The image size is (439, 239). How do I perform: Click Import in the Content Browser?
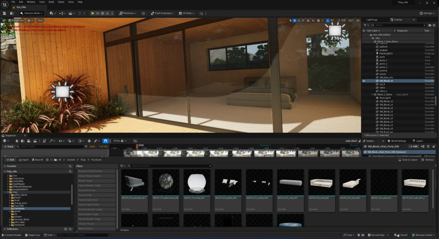23,160
